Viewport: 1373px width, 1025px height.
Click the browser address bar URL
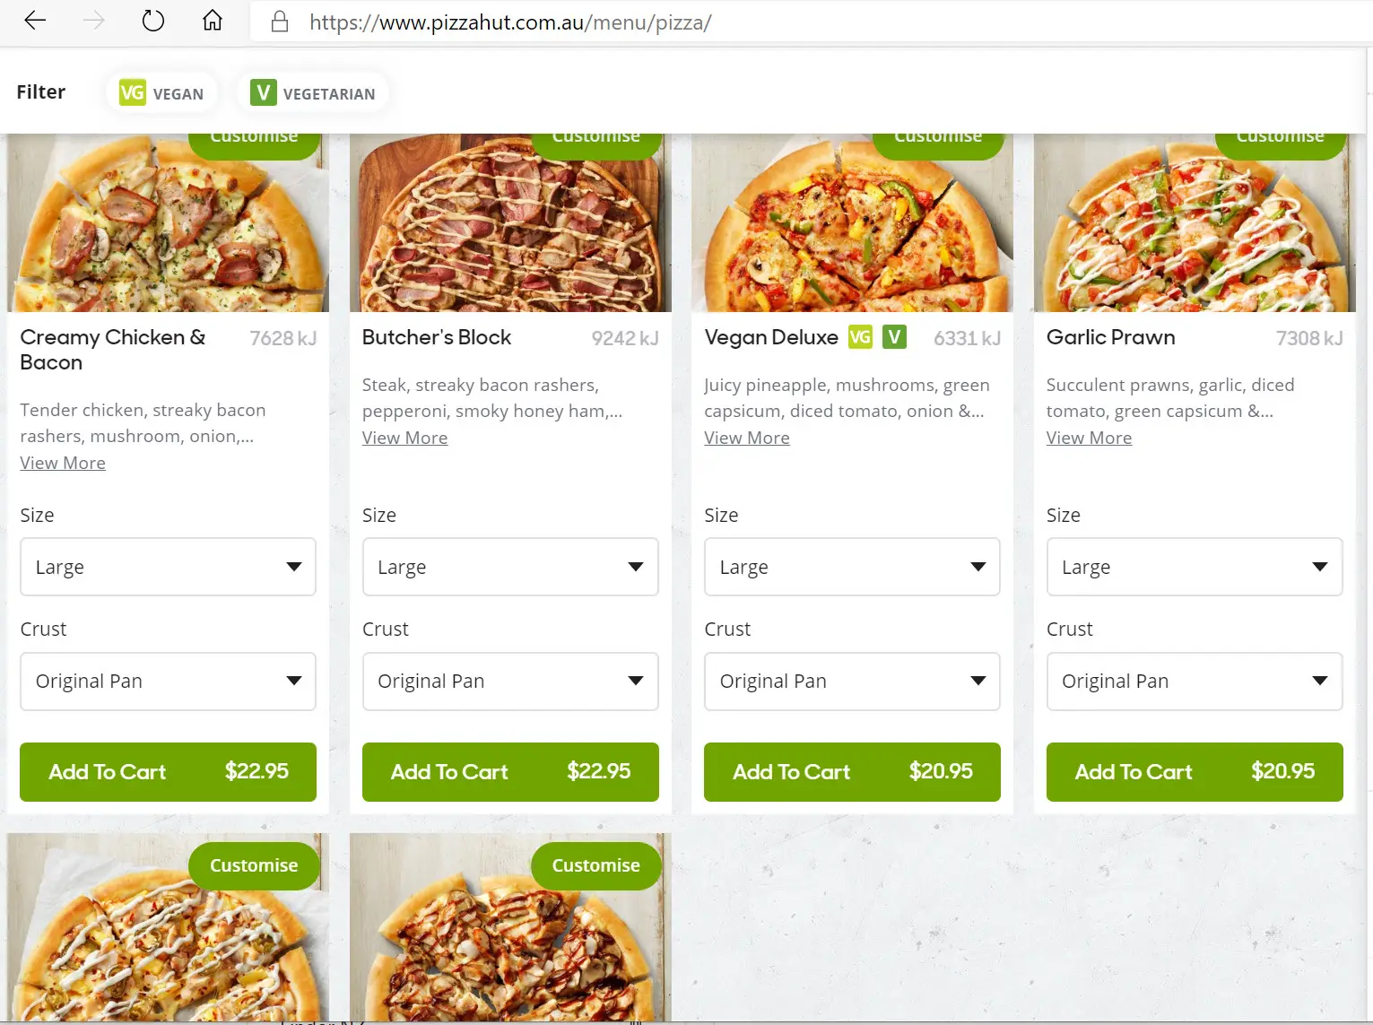tap(510, 22)
